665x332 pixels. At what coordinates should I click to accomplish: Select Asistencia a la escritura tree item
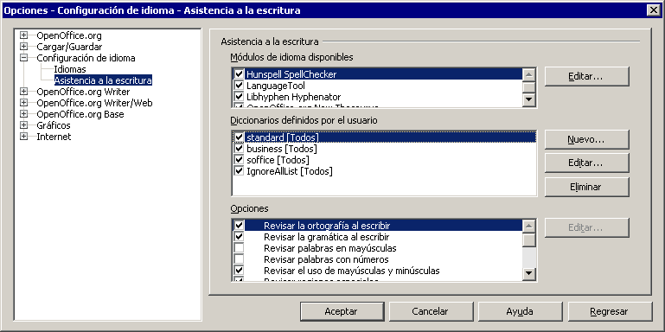103,80
